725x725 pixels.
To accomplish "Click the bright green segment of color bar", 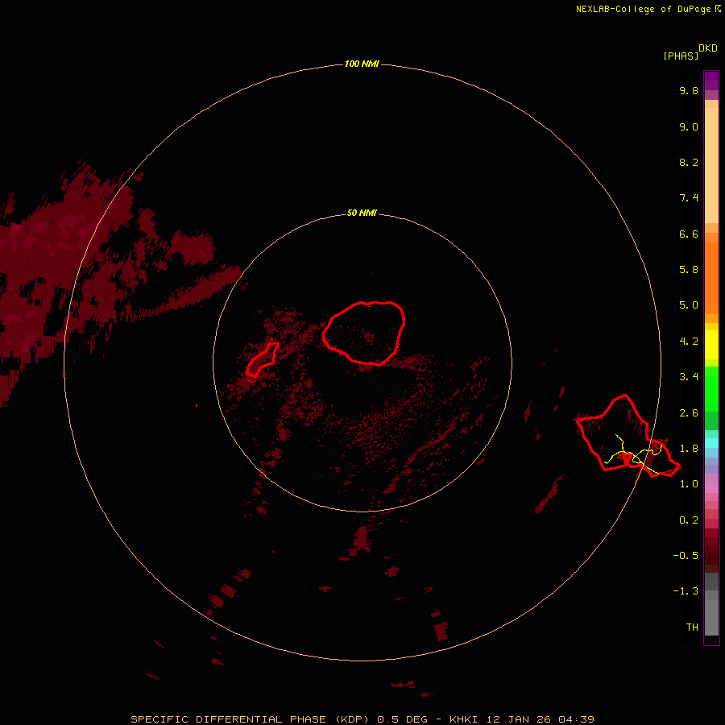I will [x=711, y=389].
